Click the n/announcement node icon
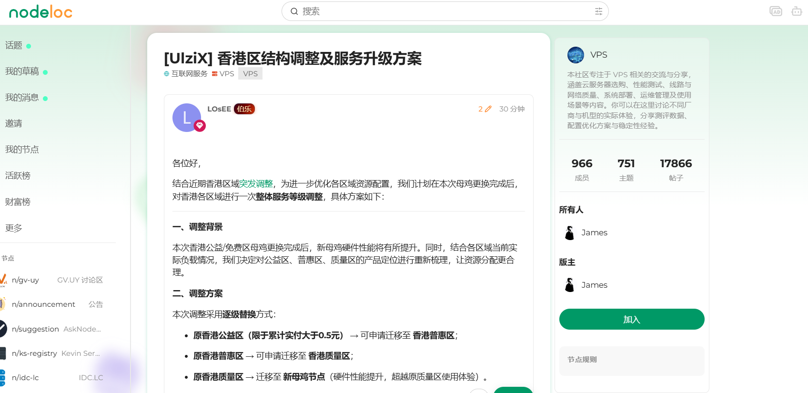 [x=3, y=304]
